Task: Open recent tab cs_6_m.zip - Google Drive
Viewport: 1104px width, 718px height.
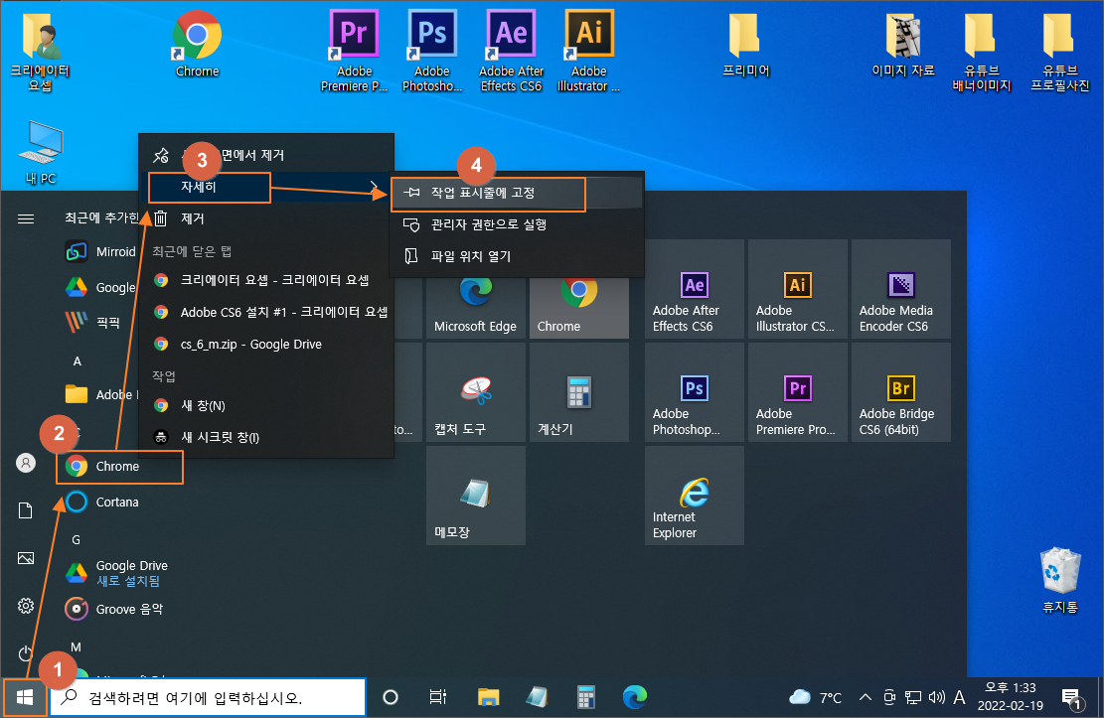Action: (266, 345)
